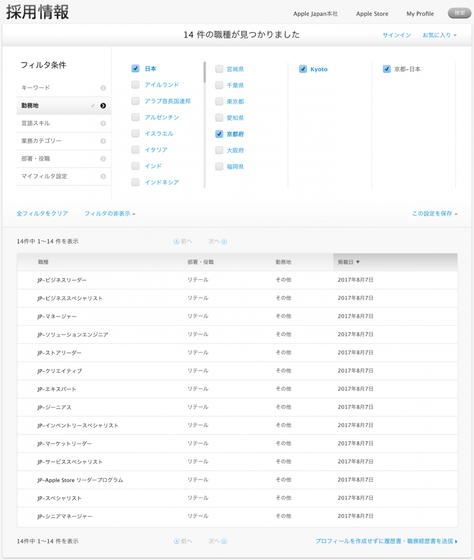Open the My Profile menu item

[419, 14]
